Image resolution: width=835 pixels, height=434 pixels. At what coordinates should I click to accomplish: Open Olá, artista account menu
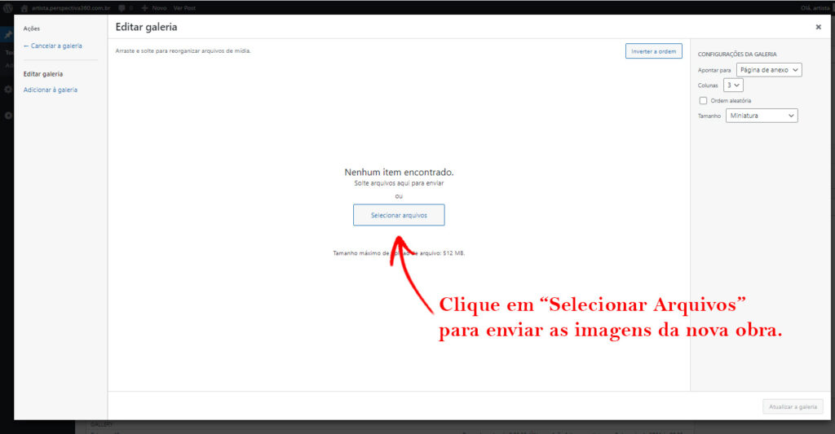coord(815,8)
